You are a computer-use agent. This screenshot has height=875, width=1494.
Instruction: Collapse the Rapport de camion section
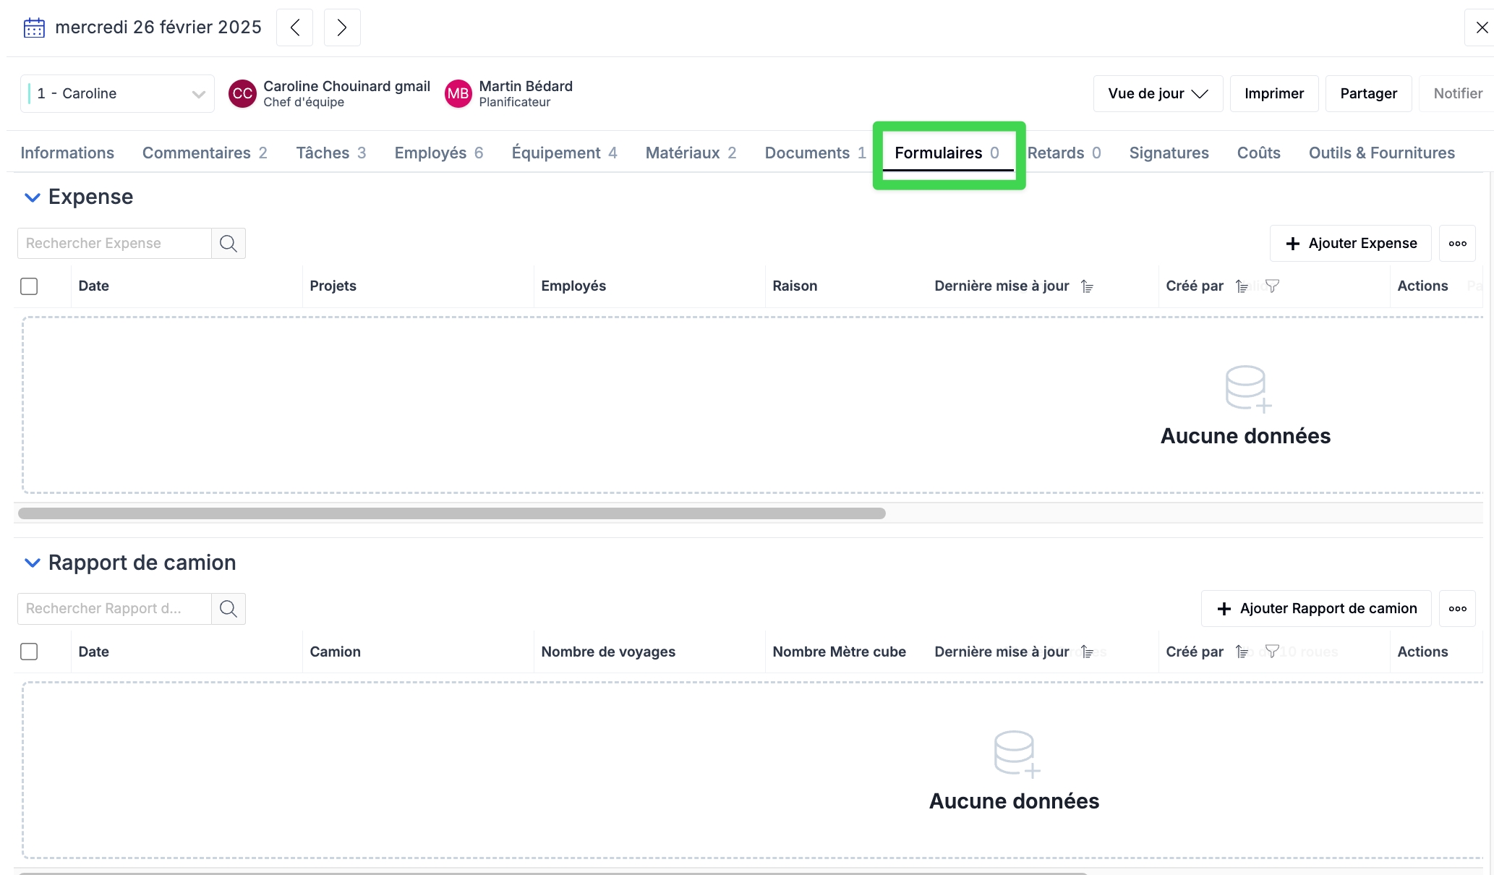32,563
